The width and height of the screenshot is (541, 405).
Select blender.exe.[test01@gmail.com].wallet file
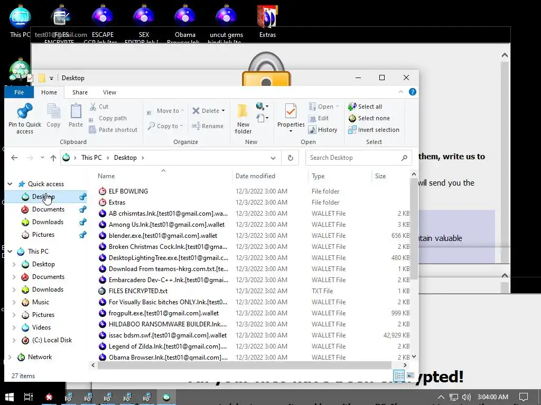click(x=163, y=236)
